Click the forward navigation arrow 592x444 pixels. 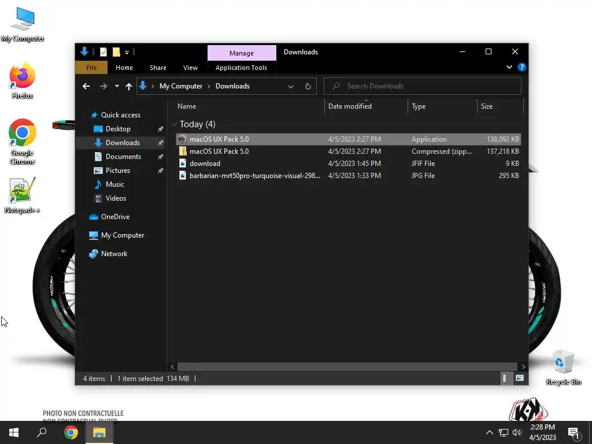[x=103, y=87]
